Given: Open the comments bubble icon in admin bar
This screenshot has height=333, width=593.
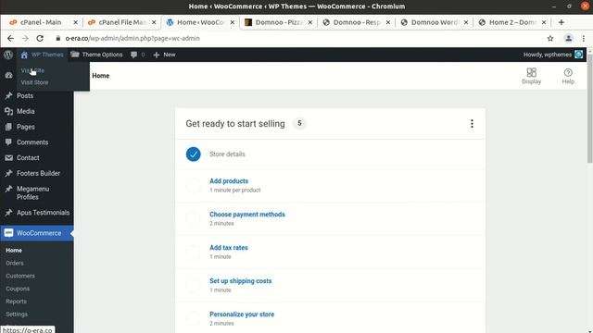Looking at the screenshot, I should click(133, 55).
